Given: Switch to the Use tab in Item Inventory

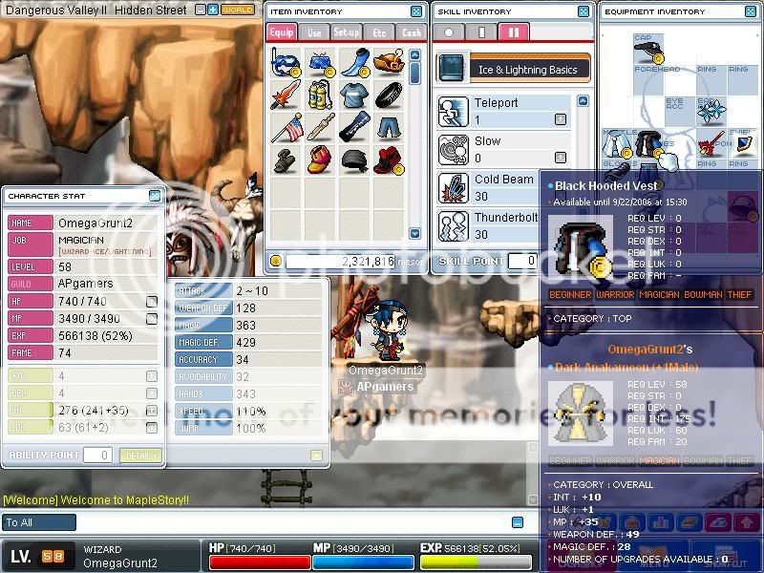Looking at the screenshot, I should pos(314,32).
